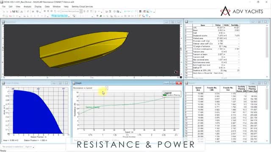This screenshot has width=271, height=152.
Task: Click the Save icon in the top toolbar
Action: (x=14, y=11)
